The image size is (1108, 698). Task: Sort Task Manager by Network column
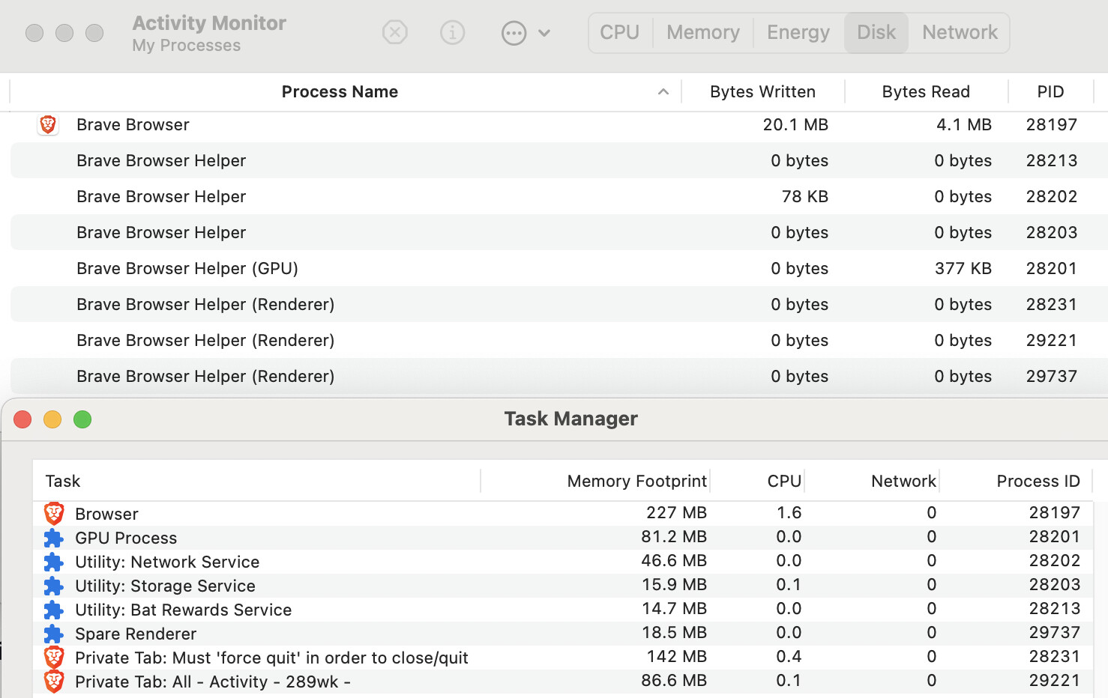[903, 481]
